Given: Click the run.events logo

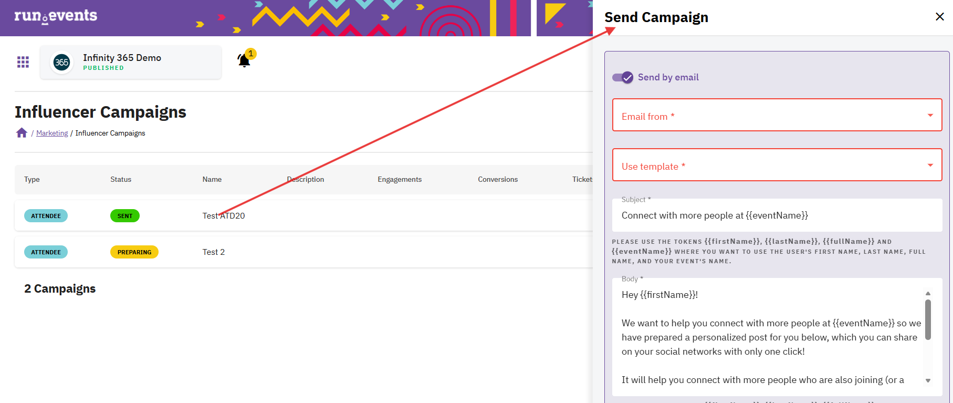Looking at the screenshot, I should tap(56, 16).
